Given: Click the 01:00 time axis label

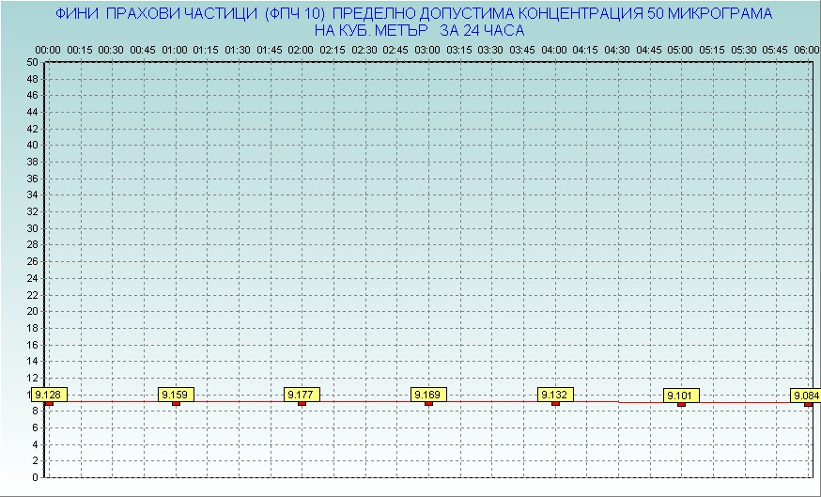Looking at the screenshot, I should click(x=175, y=49).
